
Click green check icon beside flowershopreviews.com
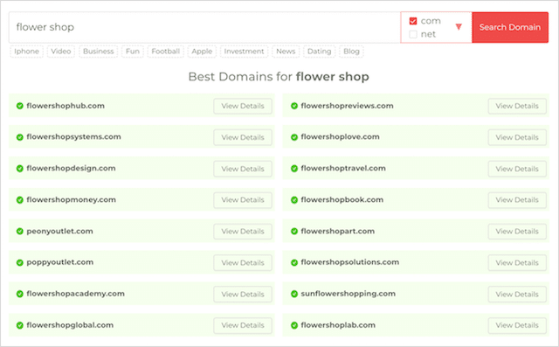pos(294,106)
